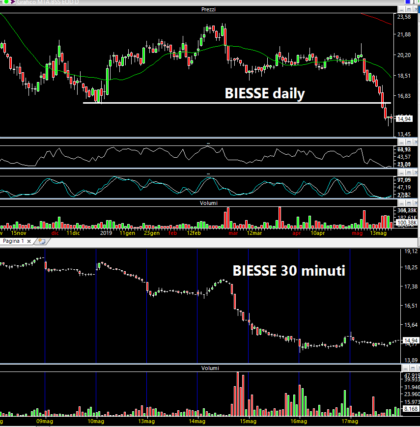Select the white horizontal support line on daily chart
The height and width of the screenshot is (427, 420).
click(x=237, y=103)
